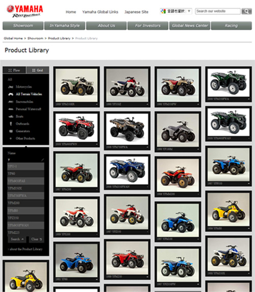Image resolution: width=255 pixels, height=292 pixels.
Task: Open the Racing menu
Action: [232, 26]
